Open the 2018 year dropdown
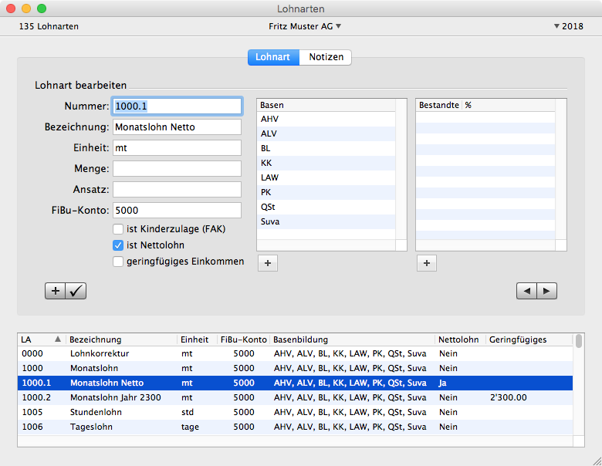 pos(568,26)
